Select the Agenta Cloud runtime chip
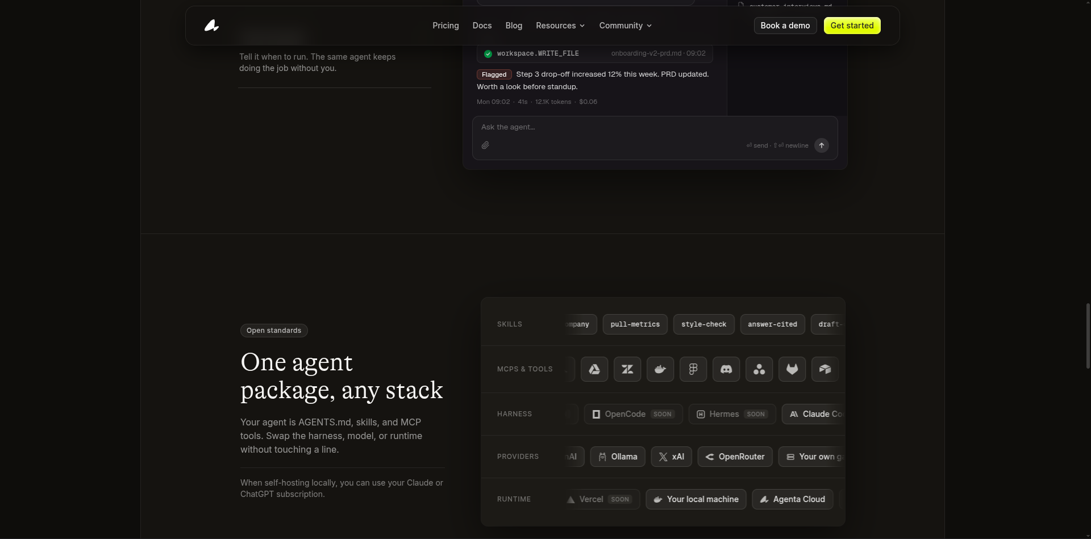The image size is (1091, 539). point(793,499)
